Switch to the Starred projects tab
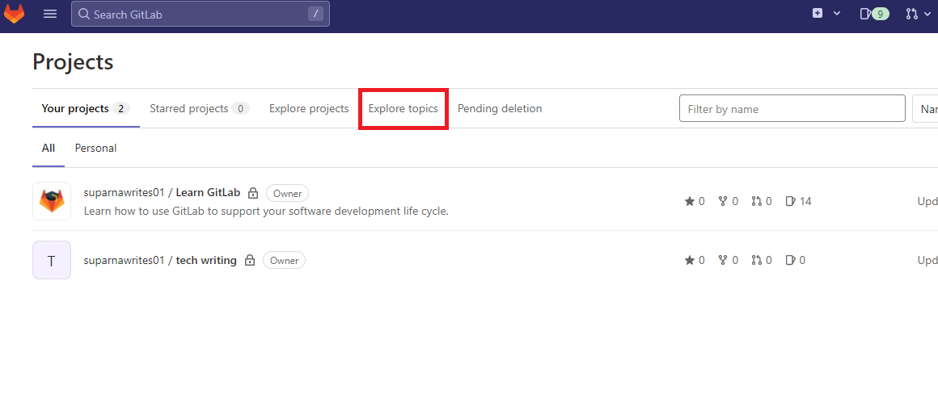Screen dimensions: 938x394 [x=199, y=109]
